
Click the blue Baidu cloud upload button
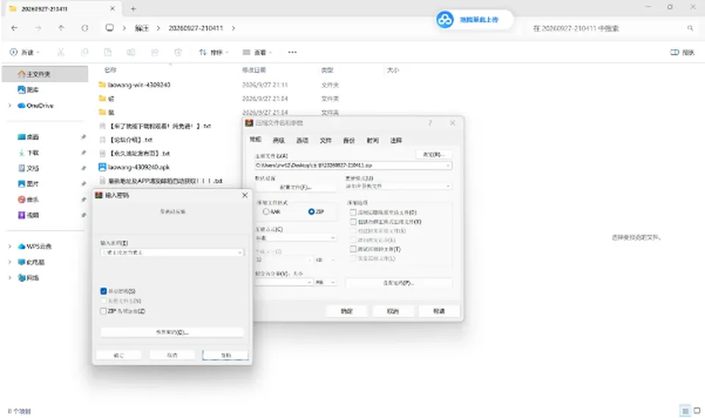point(474,20)
